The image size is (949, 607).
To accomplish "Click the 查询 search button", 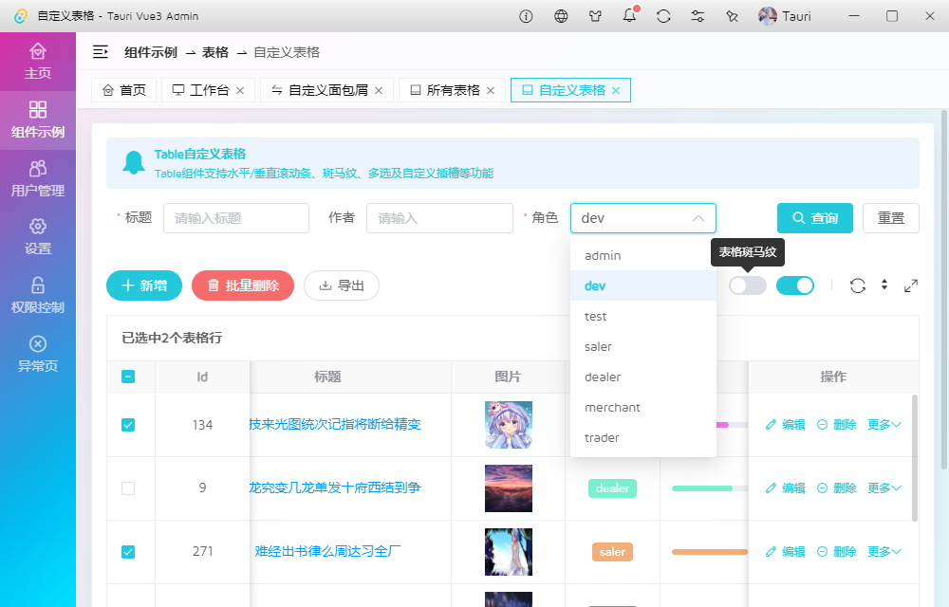I will click(x=815, y=217).
